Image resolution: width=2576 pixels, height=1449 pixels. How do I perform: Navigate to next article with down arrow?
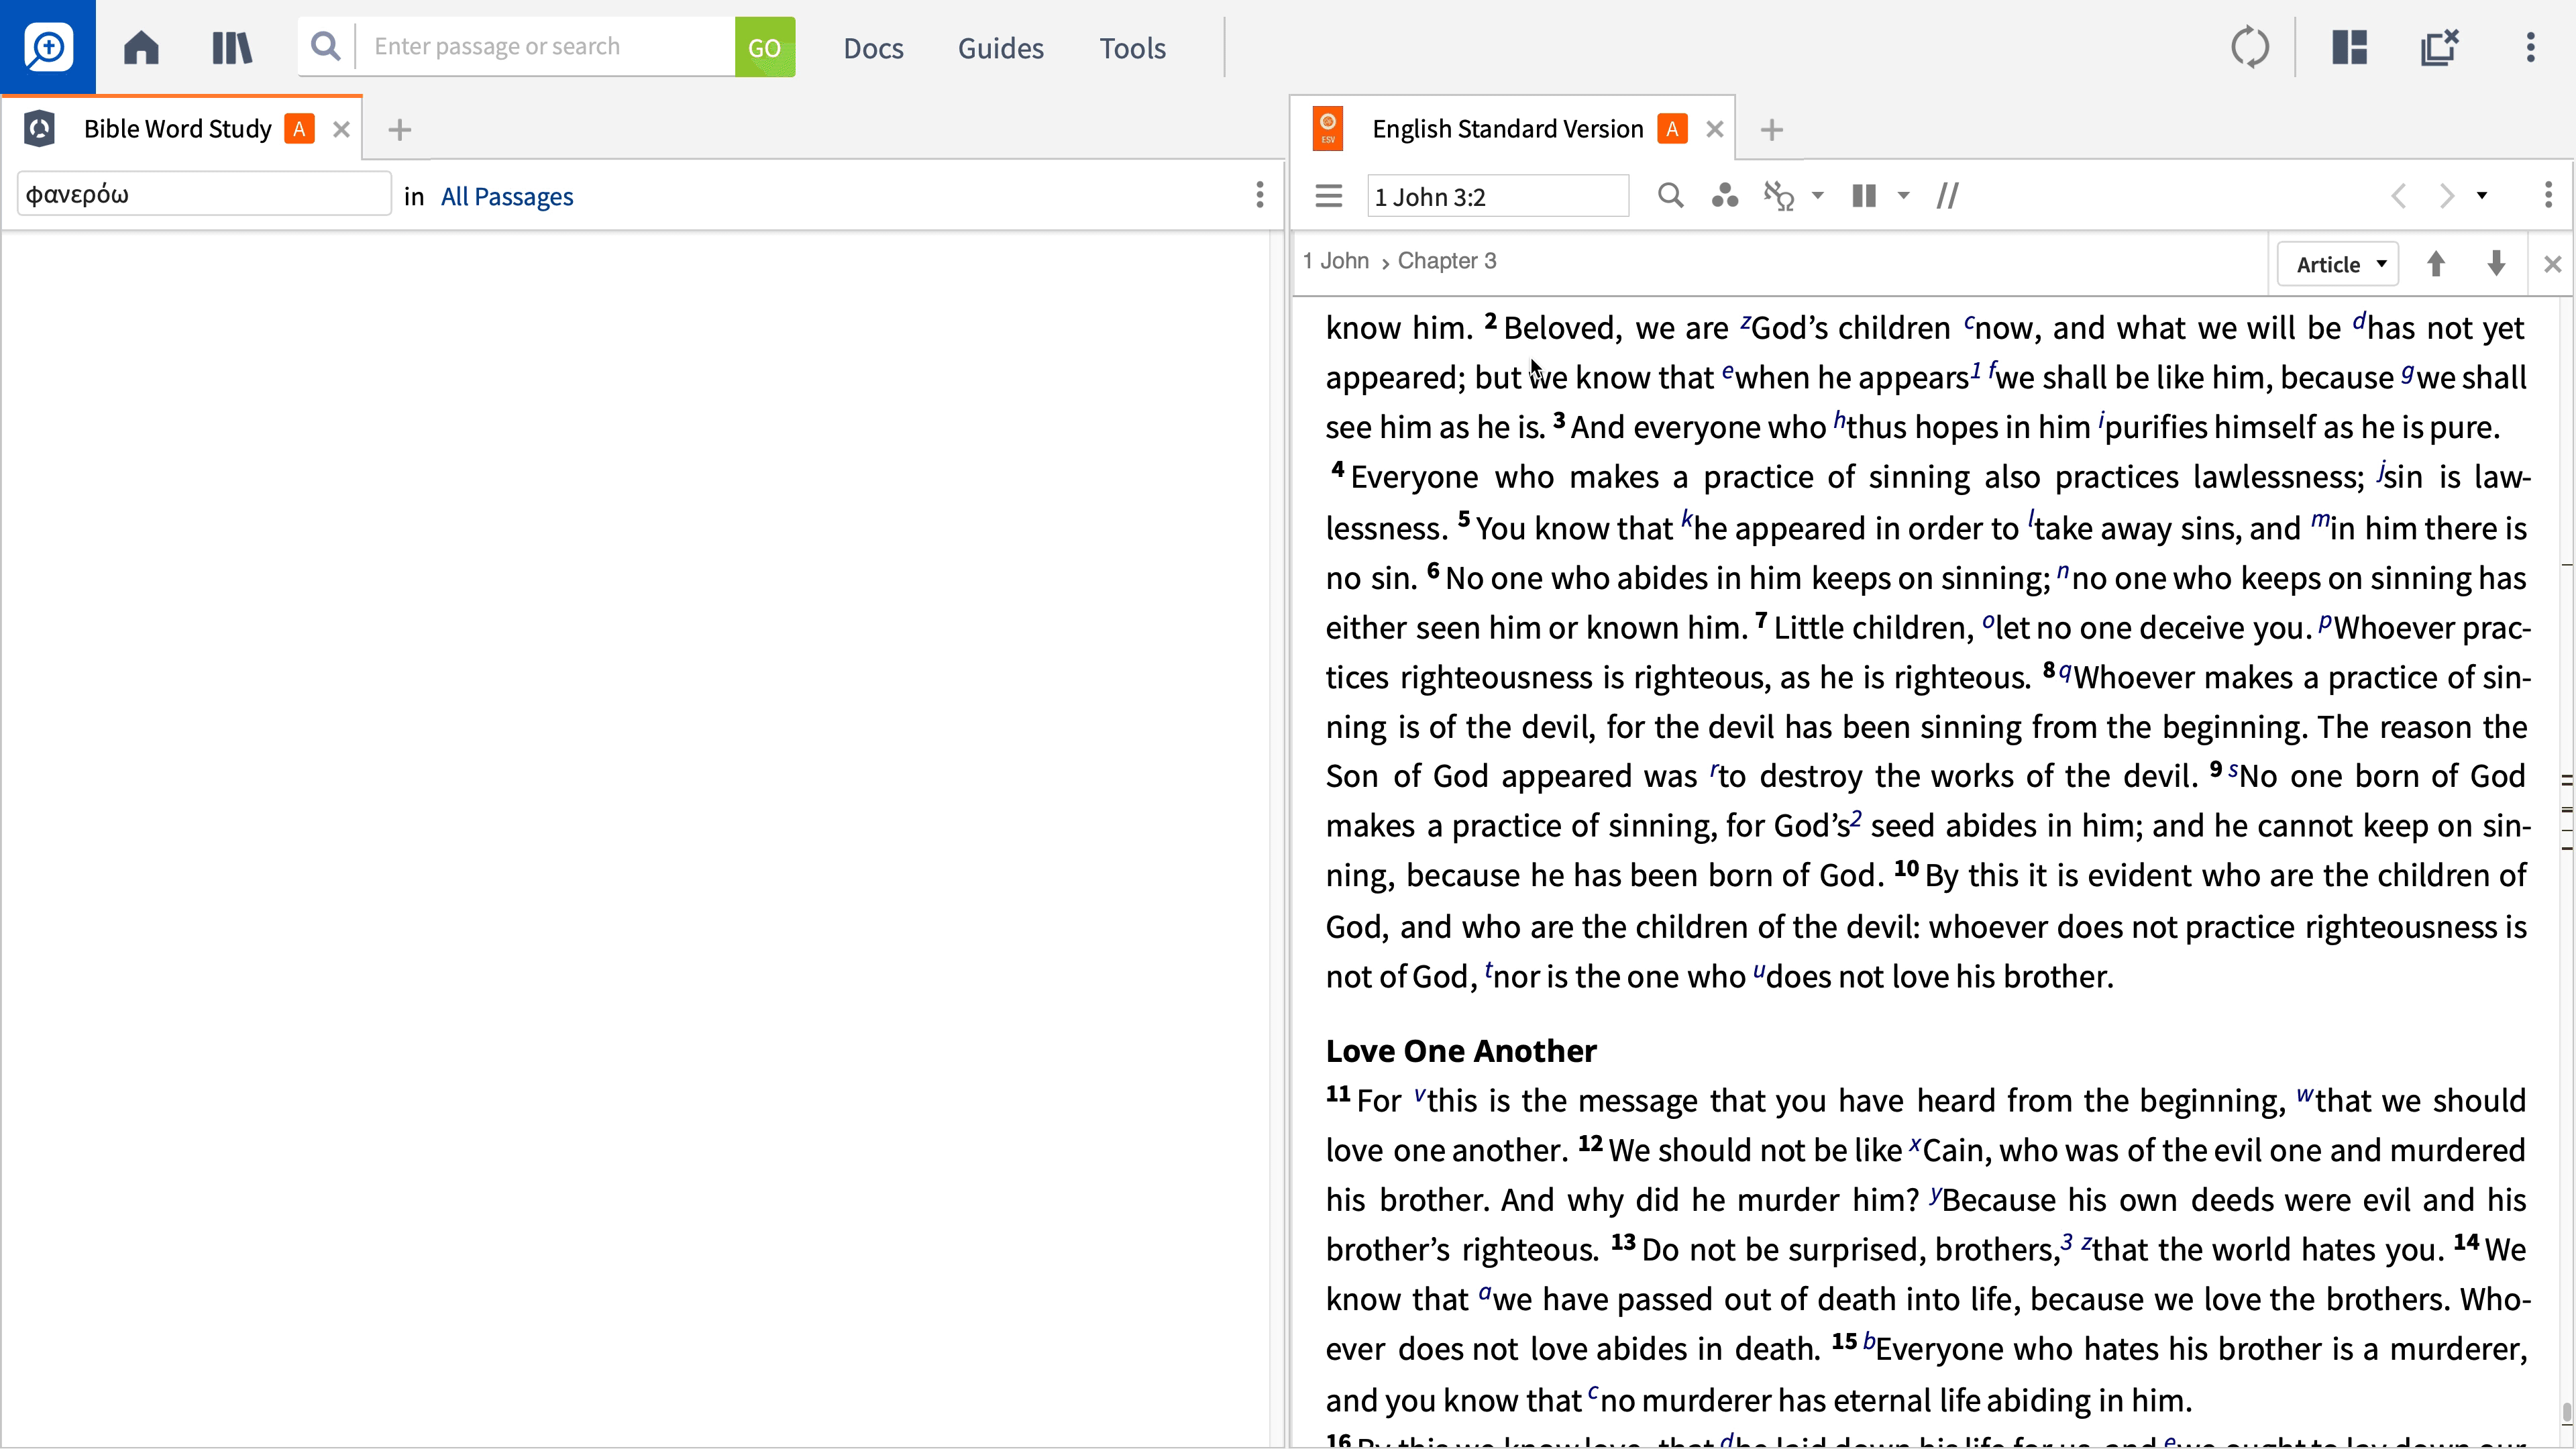(x=2496, y=264)
